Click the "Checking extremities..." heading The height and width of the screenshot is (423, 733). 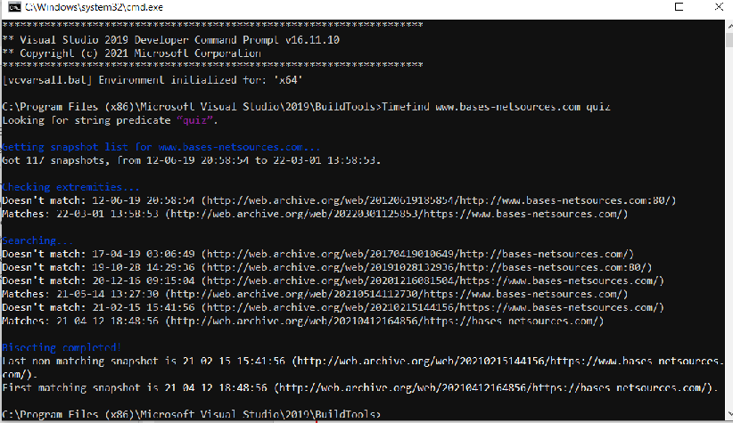tap(71, 187)
